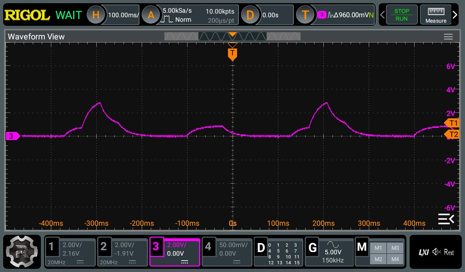Click the T1 trigger level marker
Image resolution: width=465 pixels, height=272 pixels.
452,123
